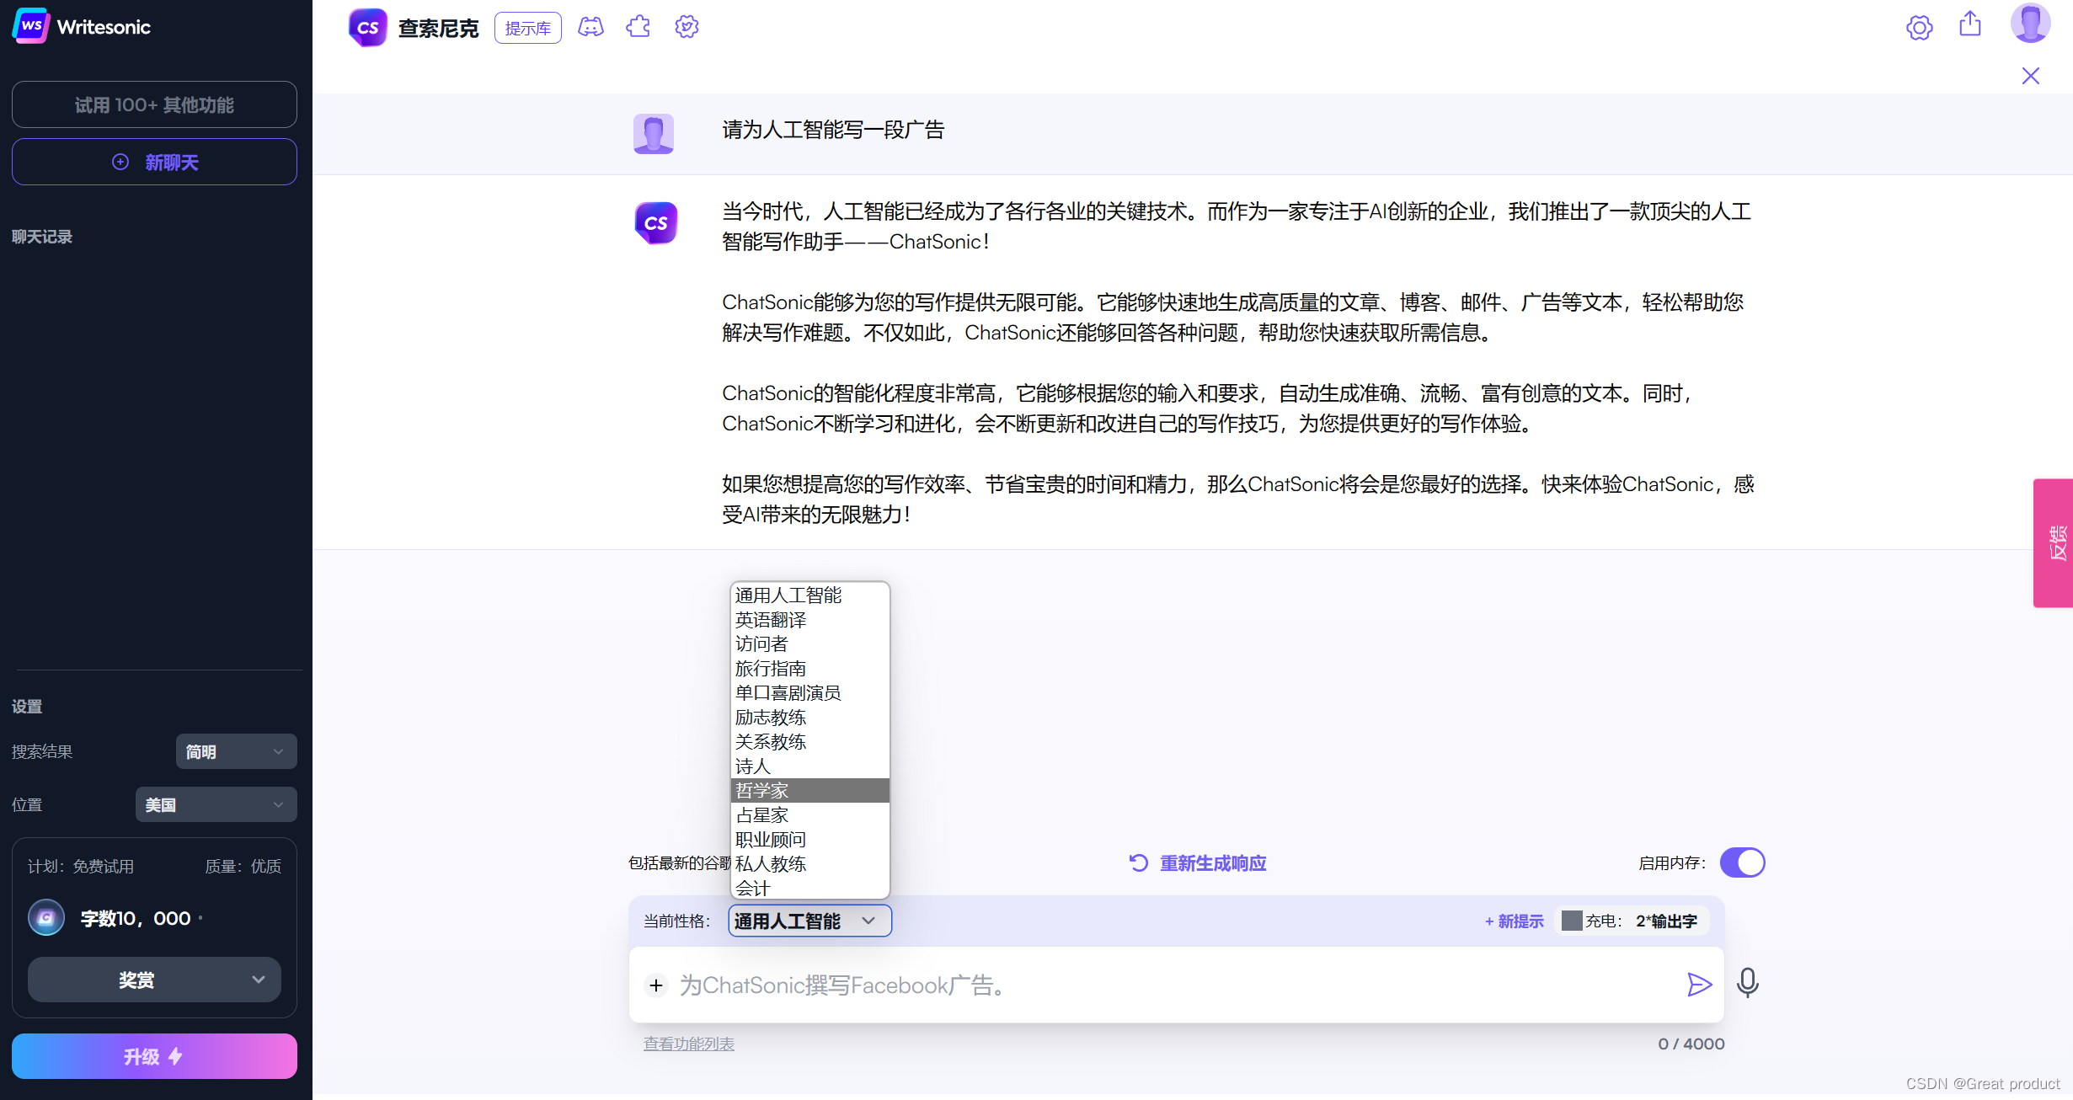
Task: Select 职业顾问 from the personality list
Action: (809, 840)
